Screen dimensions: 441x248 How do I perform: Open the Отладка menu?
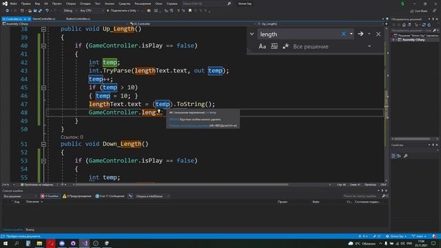click(x=85, y=3)
